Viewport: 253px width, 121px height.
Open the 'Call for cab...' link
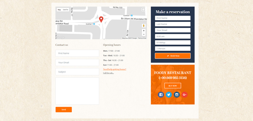(x=108, y=73)
